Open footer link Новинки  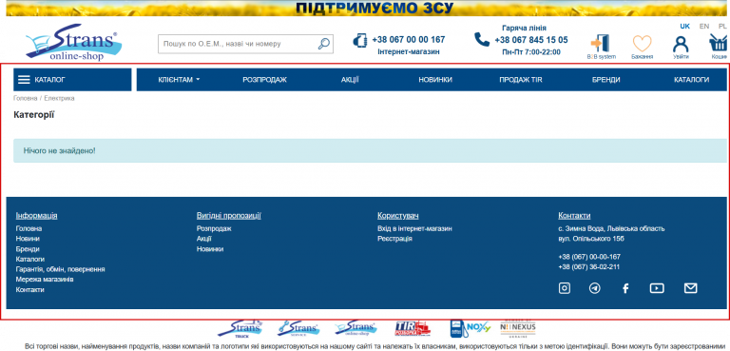click(x=210, y=249)
